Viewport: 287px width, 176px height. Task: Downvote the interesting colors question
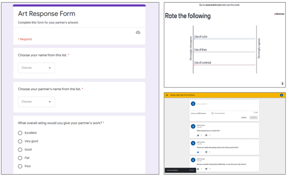tap(206, 152)
